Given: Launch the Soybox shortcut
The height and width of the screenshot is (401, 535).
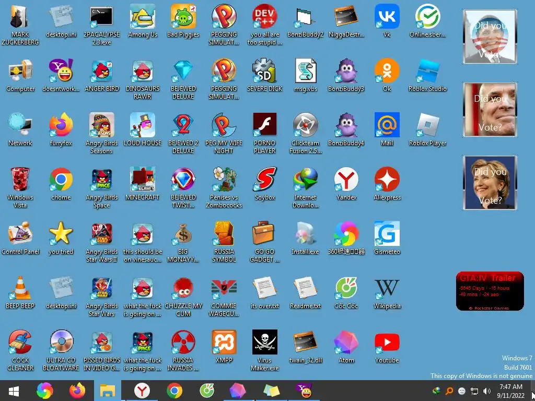Looking at the screenshot, I should coord(265,184).
